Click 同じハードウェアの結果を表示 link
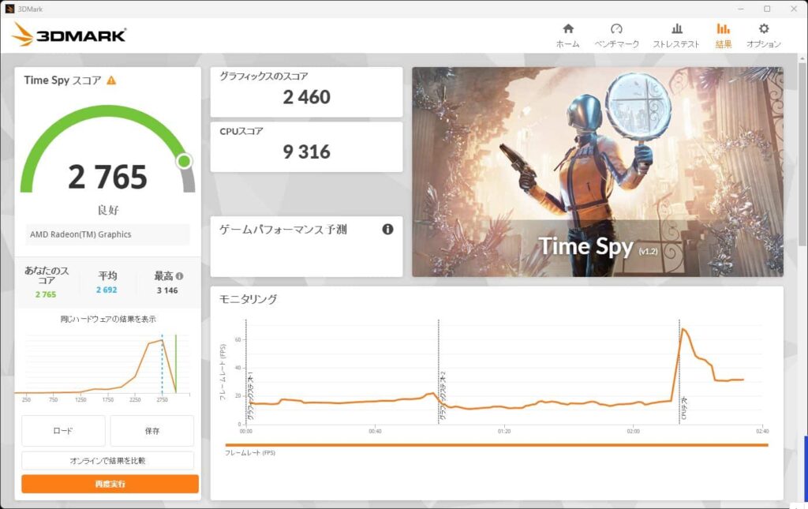 [x=107, y=319]
